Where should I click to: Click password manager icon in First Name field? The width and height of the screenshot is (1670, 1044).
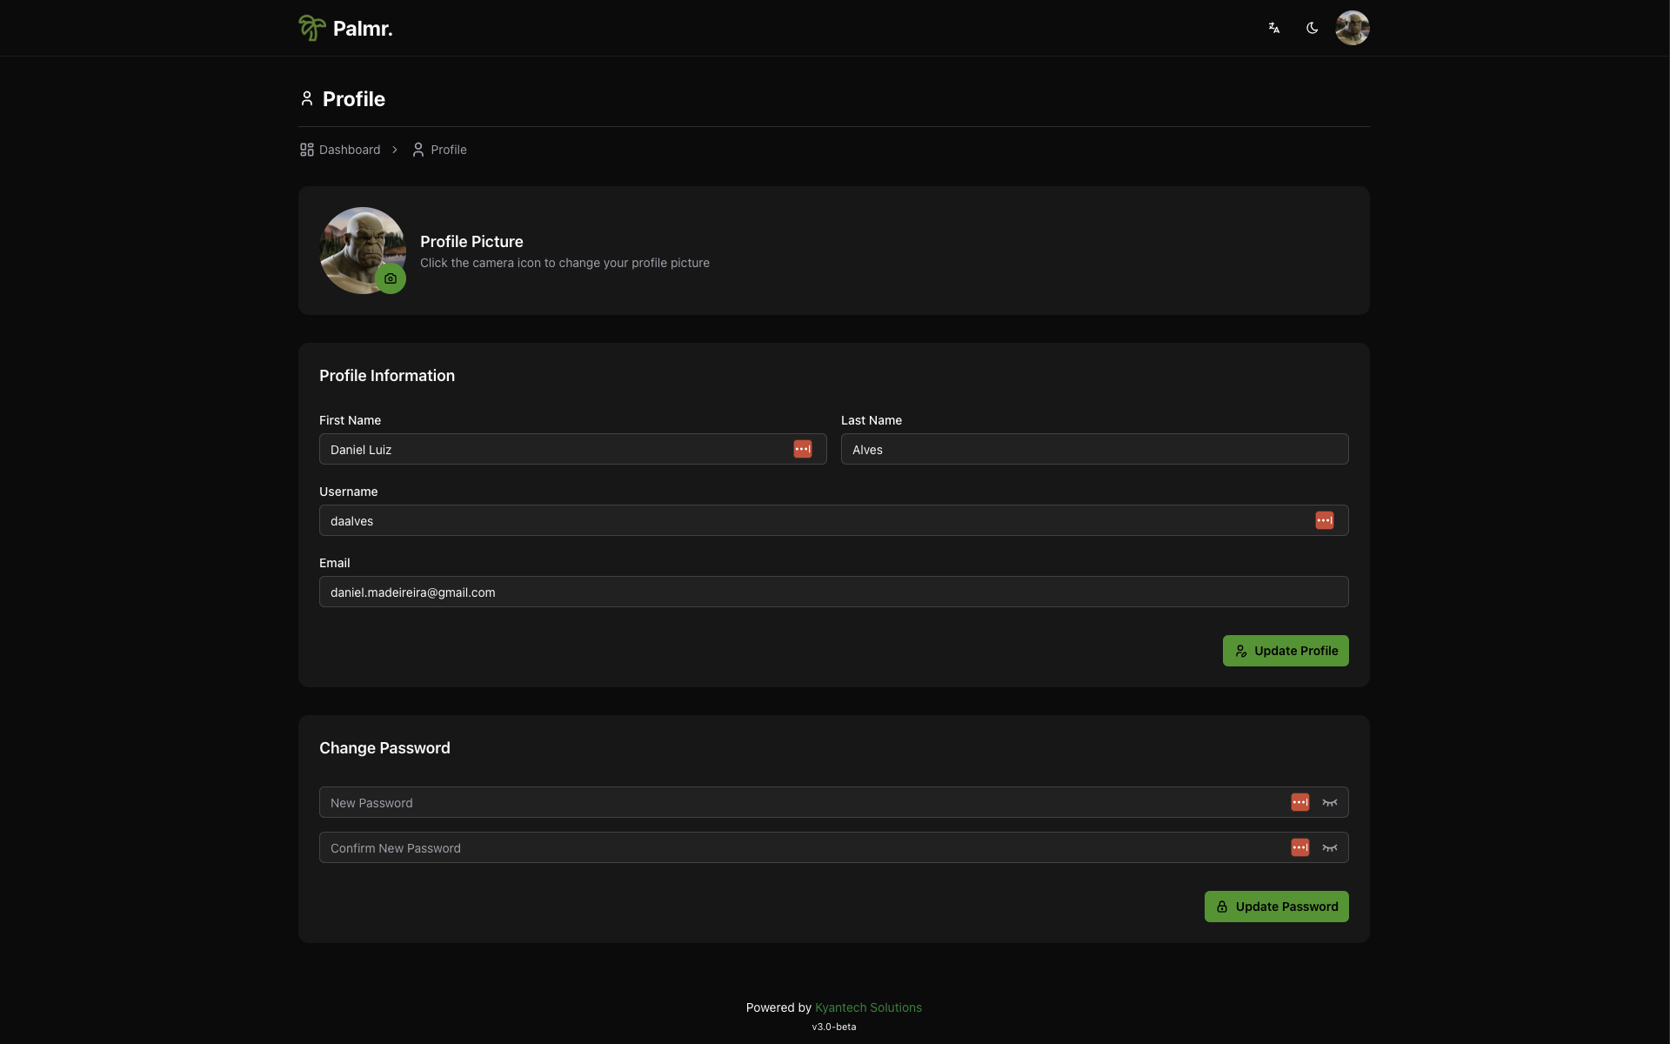[x=802, y=449]
